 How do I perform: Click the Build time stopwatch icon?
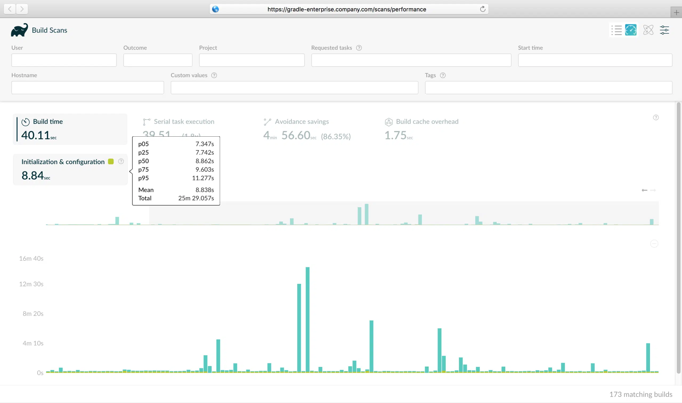(x=26, y=122)
